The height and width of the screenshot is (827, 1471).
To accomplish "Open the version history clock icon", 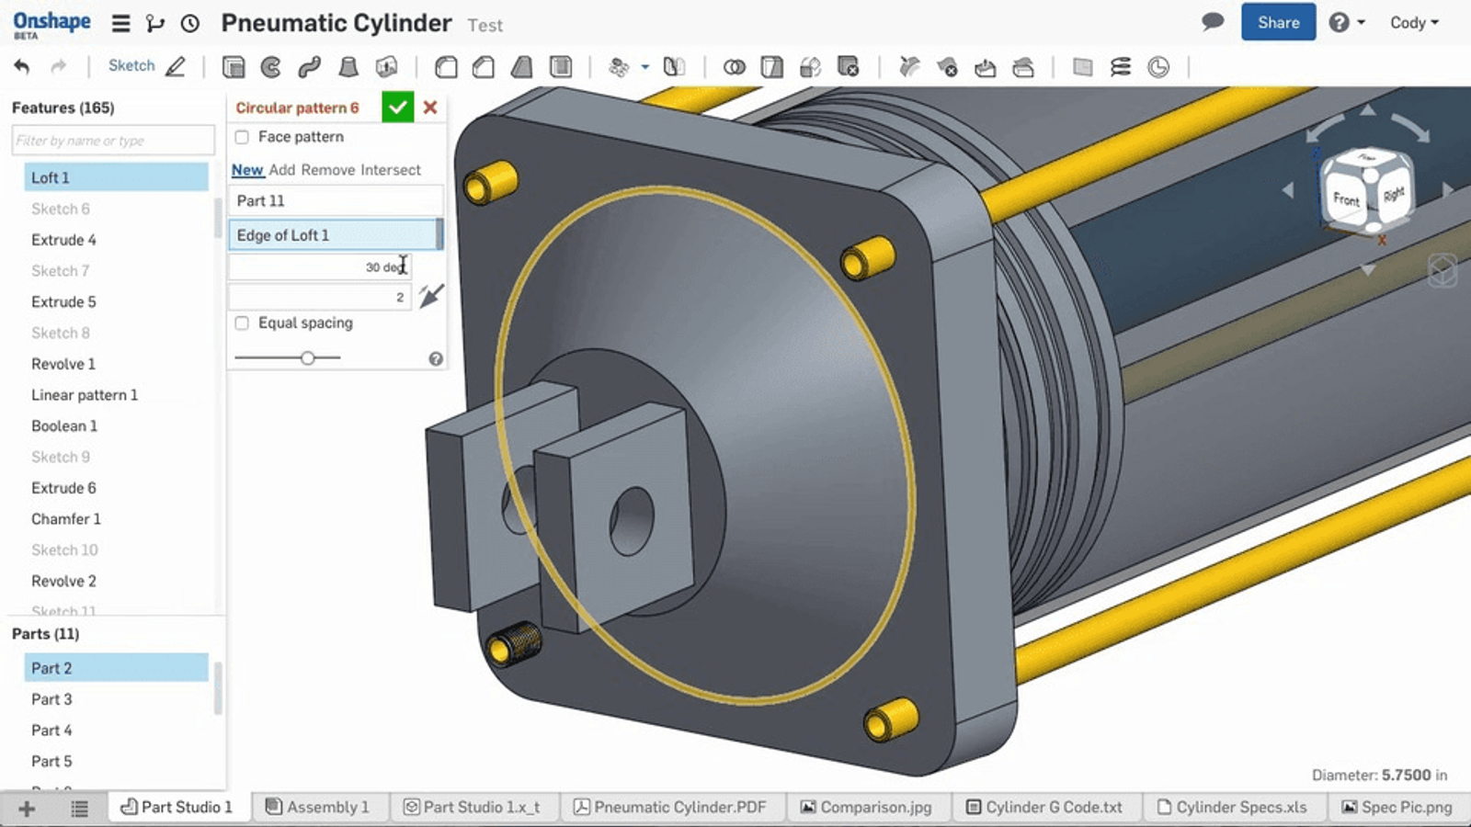I will coord(190,24).
